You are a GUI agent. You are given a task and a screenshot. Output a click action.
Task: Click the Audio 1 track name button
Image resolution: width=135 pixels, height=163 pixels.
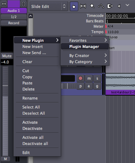click(14, 11)
